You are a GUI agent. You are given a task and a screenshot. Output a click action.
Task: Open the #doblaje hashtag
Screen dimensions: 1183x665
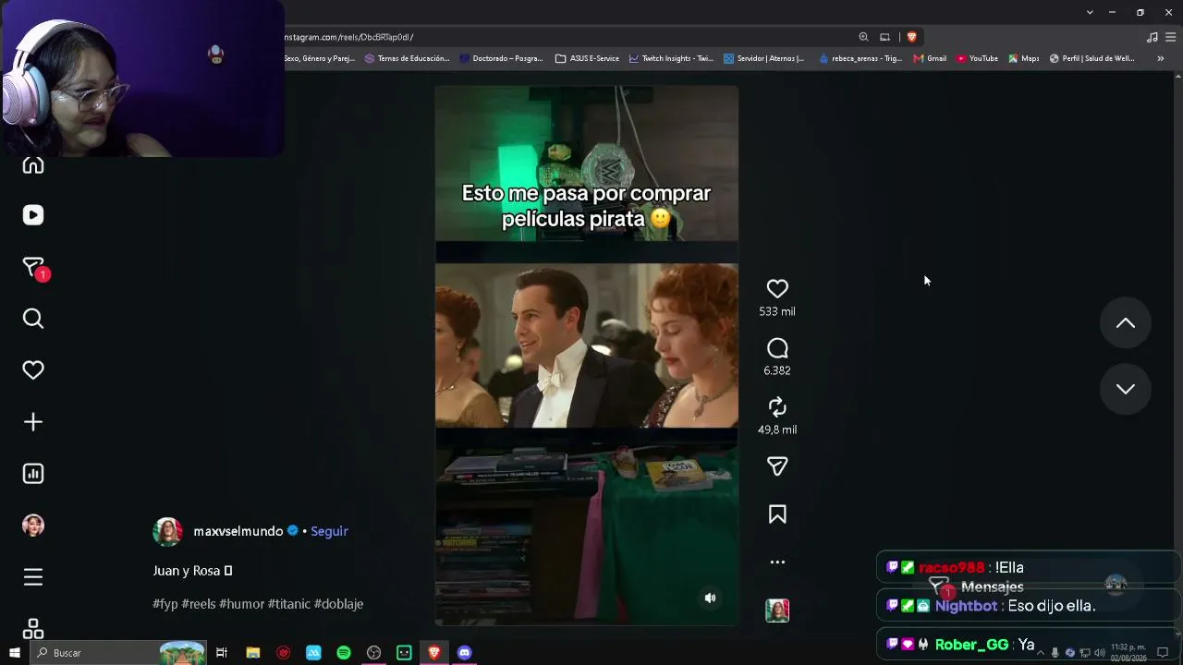tap(339, 604)
